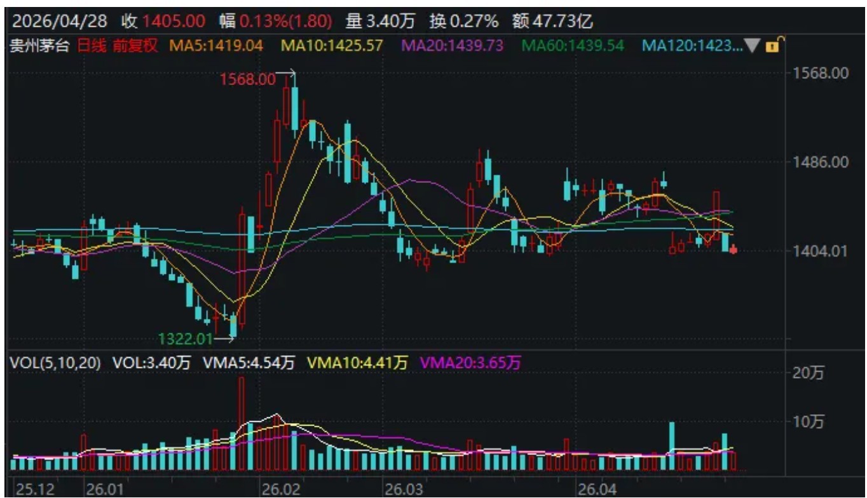Click the 26.02 date axis marker
The width and height of the screenshot is (867, 498).
(x=280, y=490)
